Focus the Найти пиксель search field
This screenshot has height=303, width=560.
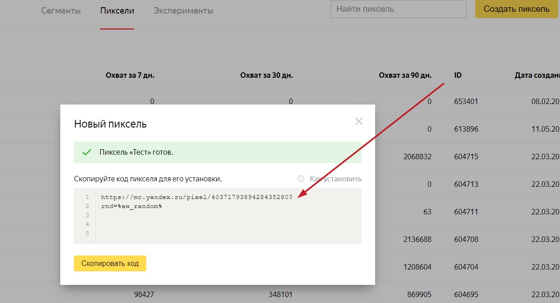(398, 9)
